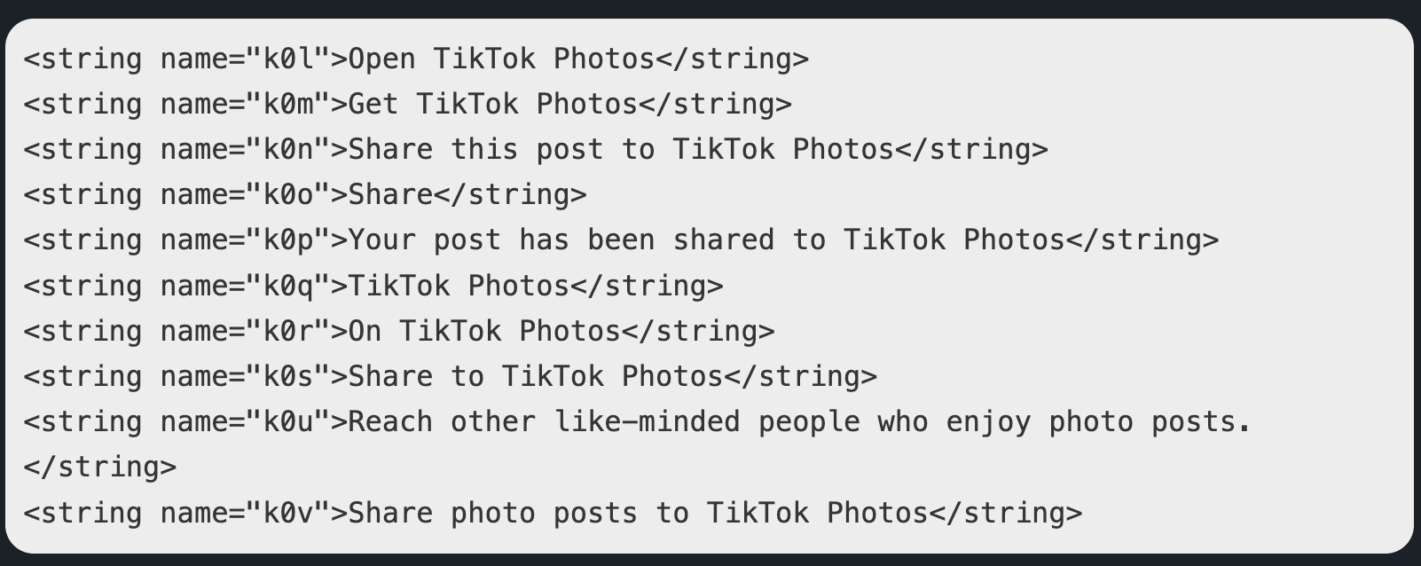This screenshot has width=1421, height=566.
Task: Click the k0m name attribute
Action: [246, 105]
